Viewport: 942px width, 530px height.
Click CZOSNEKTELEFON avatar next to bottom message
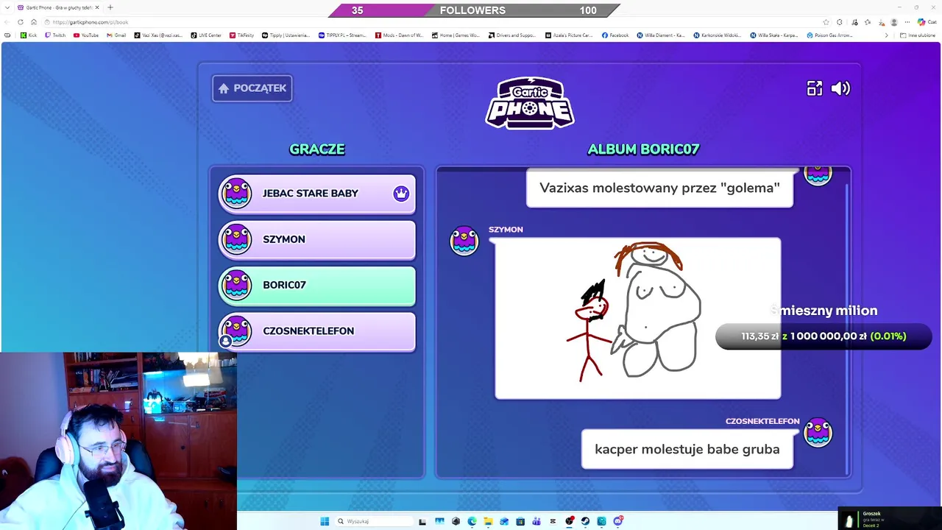pos(818,432)
